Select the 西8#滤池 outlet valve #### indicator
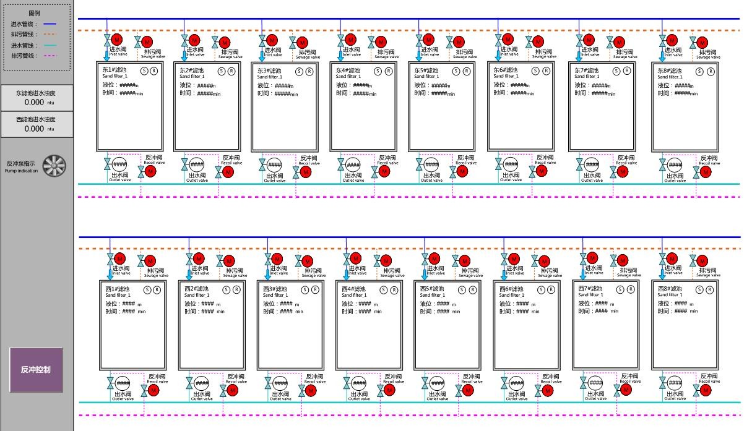This screenshot has width=752, height=431. click(675, 383)
